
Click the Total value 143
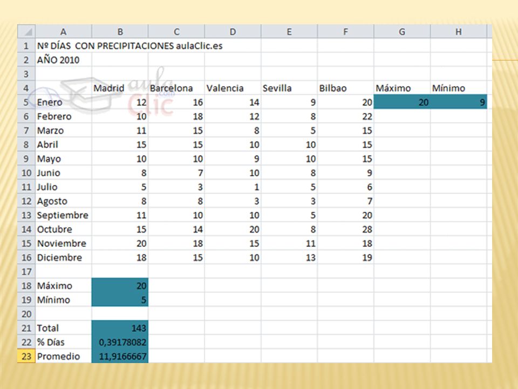(120, 328)
